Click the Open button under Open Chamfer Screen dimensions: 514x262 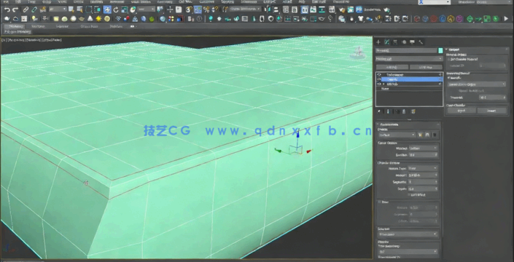(x=462, y=111)
